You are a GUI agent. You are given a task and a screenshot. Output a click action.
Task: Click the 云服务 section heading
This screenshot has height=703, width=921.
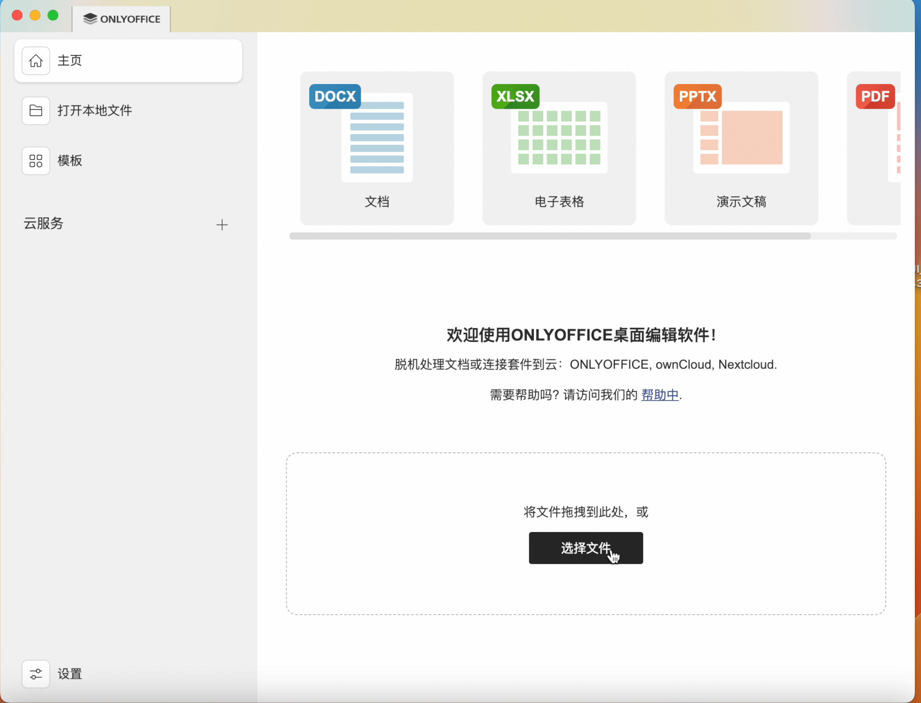[x=43, y=224]
